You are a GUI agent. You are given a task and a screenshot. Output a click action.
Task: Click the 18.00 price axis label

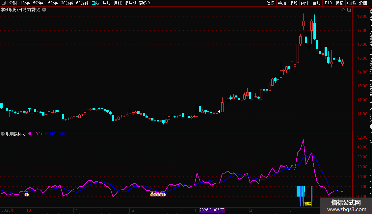point(362,16)
